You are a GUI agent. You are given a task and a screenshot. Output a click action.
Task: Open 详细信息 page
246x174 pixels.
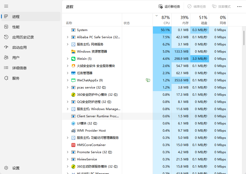click(x=31, y=68)
